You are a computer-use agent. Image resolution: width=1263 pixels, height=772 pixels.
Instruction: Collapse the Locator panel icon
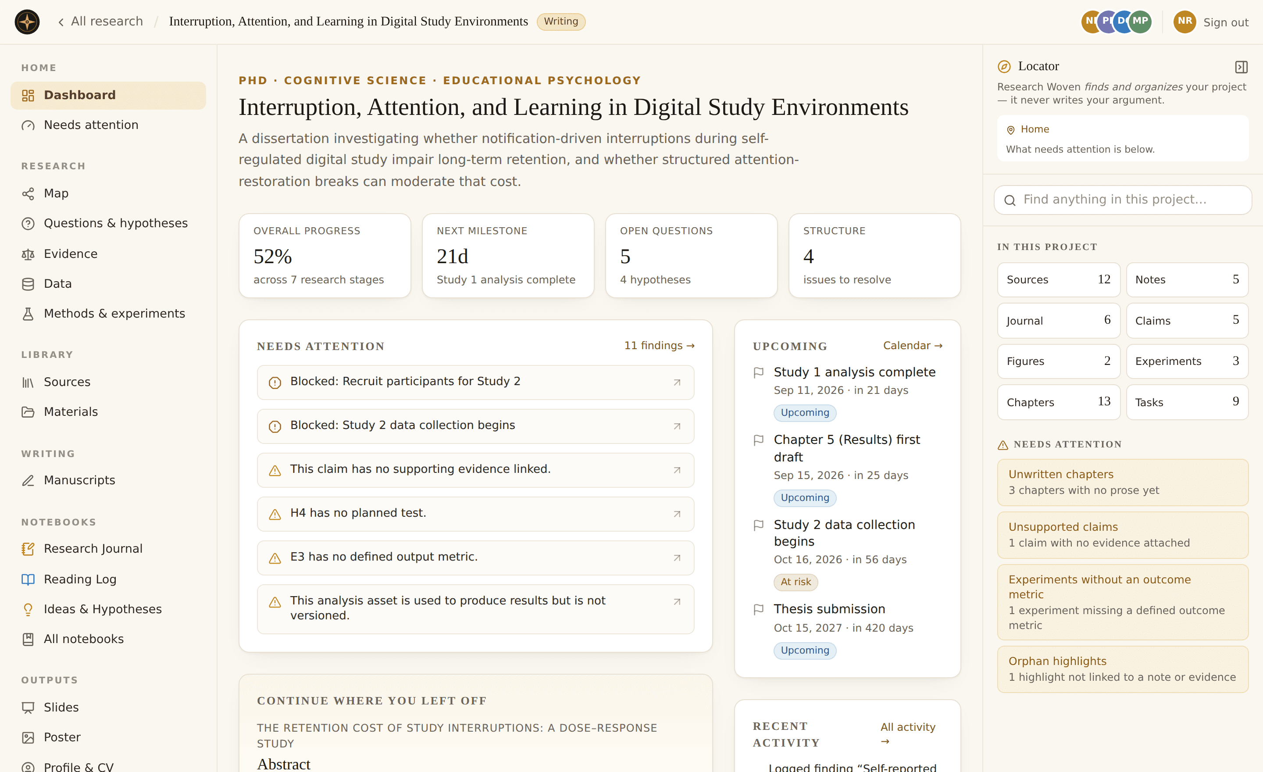(1241, 67)
